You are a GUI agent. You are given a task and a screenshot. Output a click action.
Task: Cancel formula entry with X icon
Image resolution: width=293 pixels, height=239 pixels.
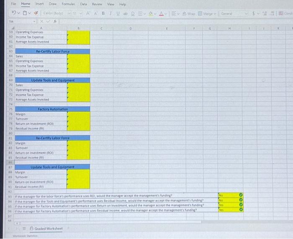coord(42,21)
